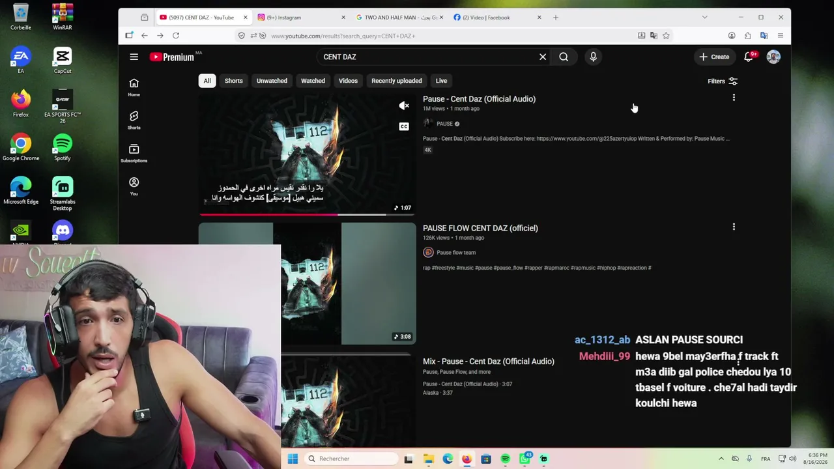Open the Google Chrome desktop shortcut
Screen dimensions: 834x469
[21, 148]
